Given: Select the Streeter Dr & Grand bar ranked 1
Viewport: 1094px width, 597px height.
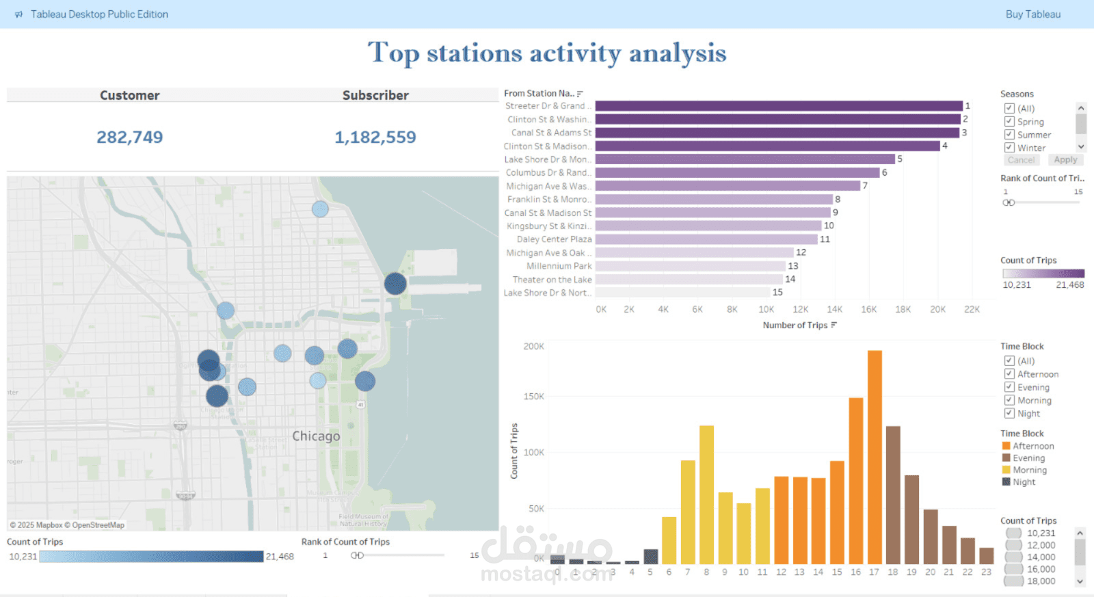Looking at the screenshot, I should coord(779,106).
